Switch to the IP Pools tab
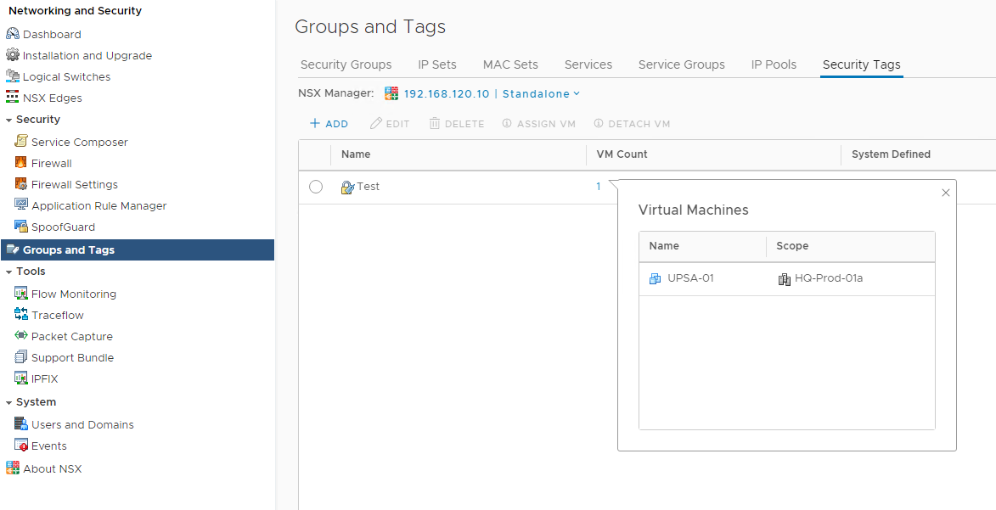 774,64
